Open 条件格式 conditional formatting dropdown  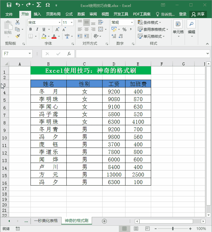[149, 23]
